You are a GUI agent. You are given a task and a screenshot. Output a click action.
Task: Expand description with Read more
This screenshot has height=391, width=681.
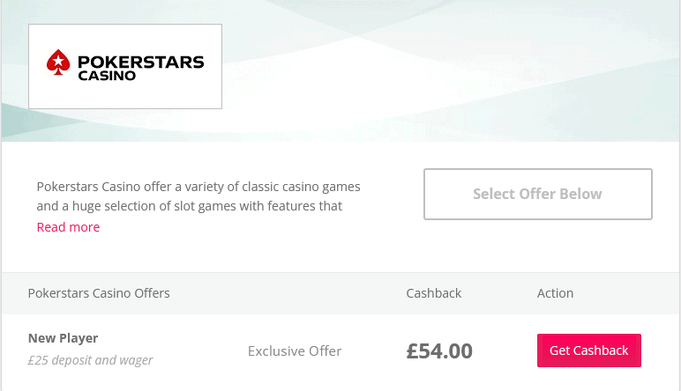[68, 227]
